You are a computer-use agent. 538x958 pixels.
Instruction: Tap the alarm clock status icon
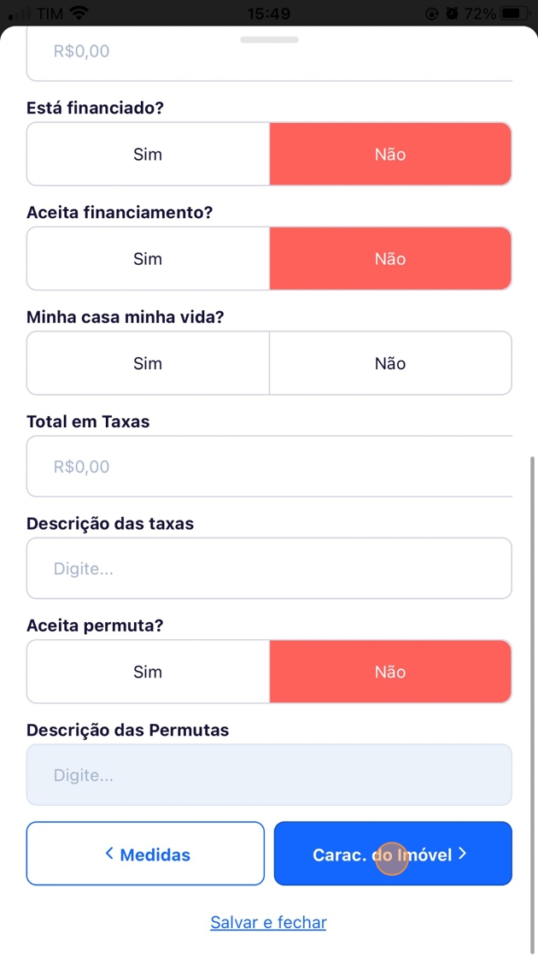coord(452,14)
